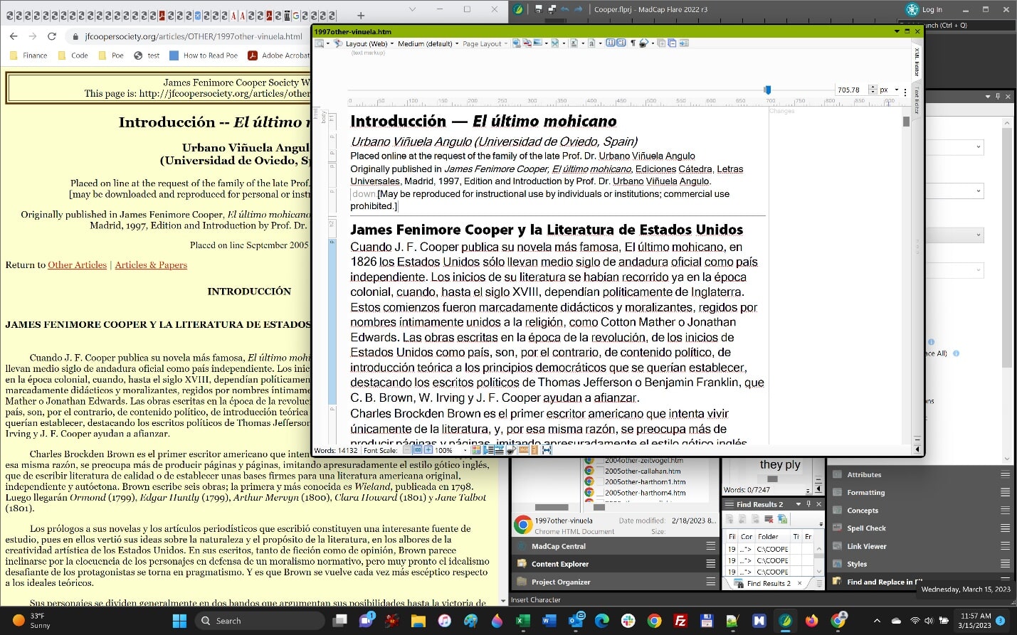Click the Chrome reload page button
The image size is (1017, 635).
52,36
